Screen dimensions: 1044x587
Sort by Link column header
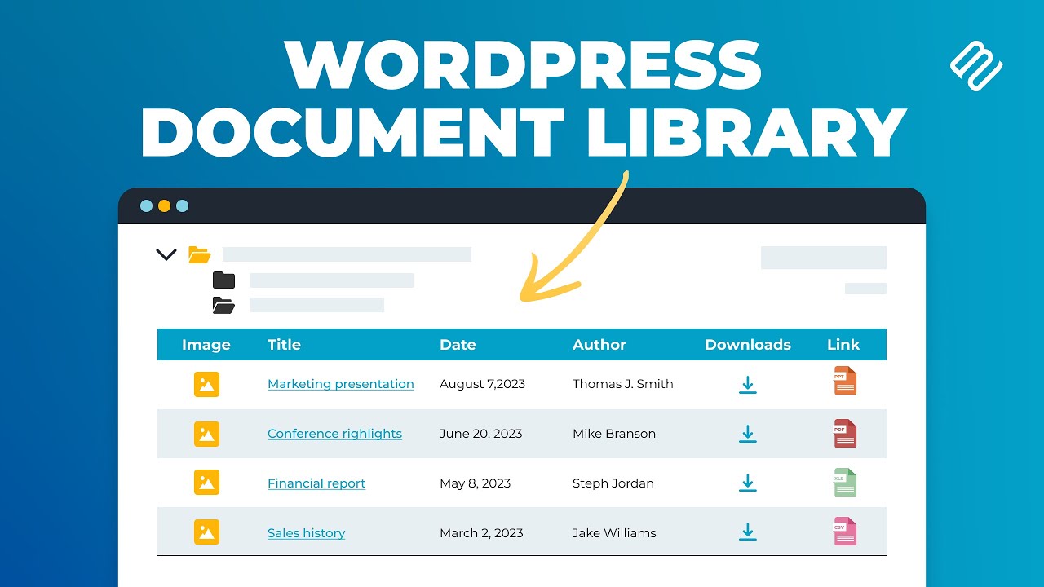click(x=843, y=345)
